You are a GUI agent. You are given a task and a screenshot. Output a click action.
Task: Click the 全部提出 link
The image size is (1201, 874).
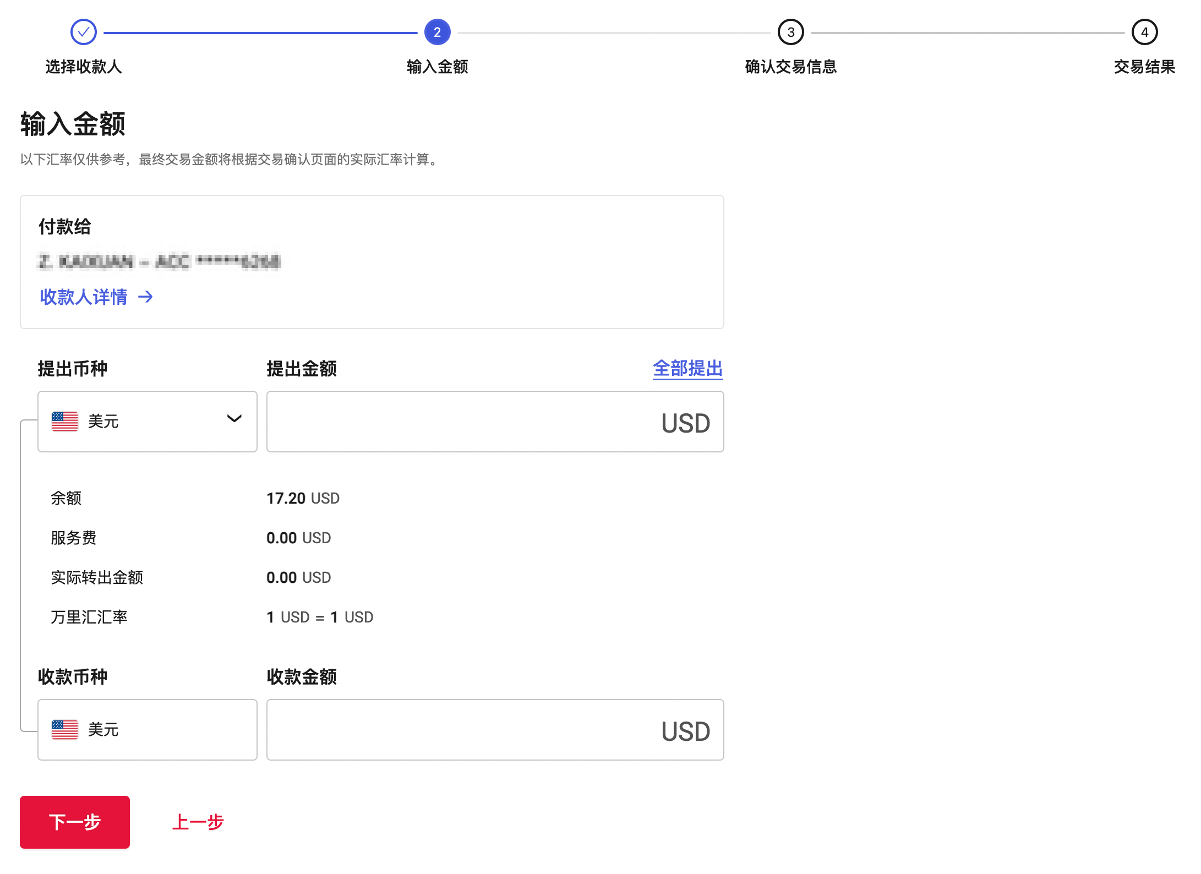coord(687,369)
